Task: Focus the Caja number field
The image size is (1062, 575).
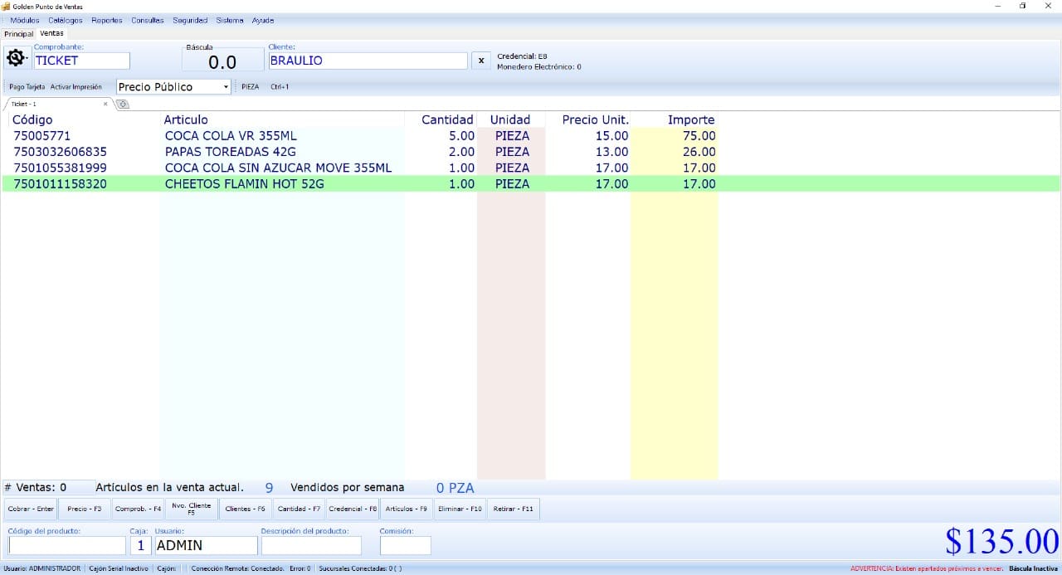Action: click(140, 545)
